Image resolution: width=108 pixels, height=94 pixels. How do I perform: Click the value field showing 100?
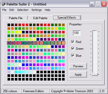pos(77,33)
